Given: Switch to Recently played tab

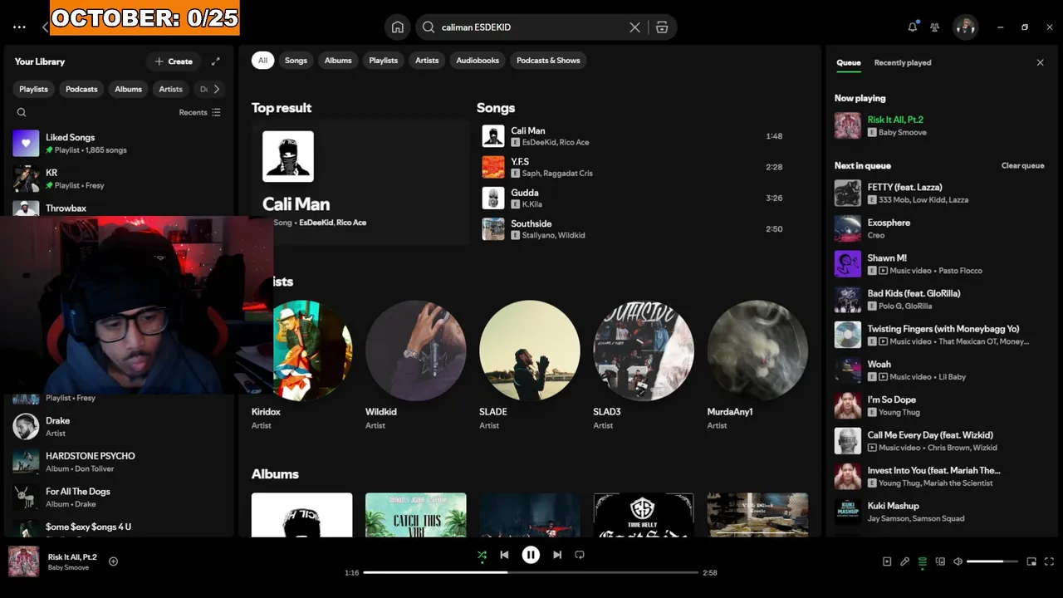Looking at the screenshot, I should click(903, 62).
